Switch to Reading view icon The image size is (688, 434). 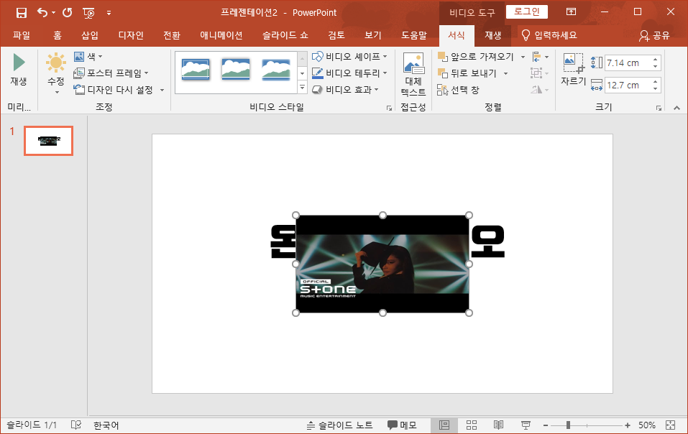pyautogui.click(x=498, y=425)
